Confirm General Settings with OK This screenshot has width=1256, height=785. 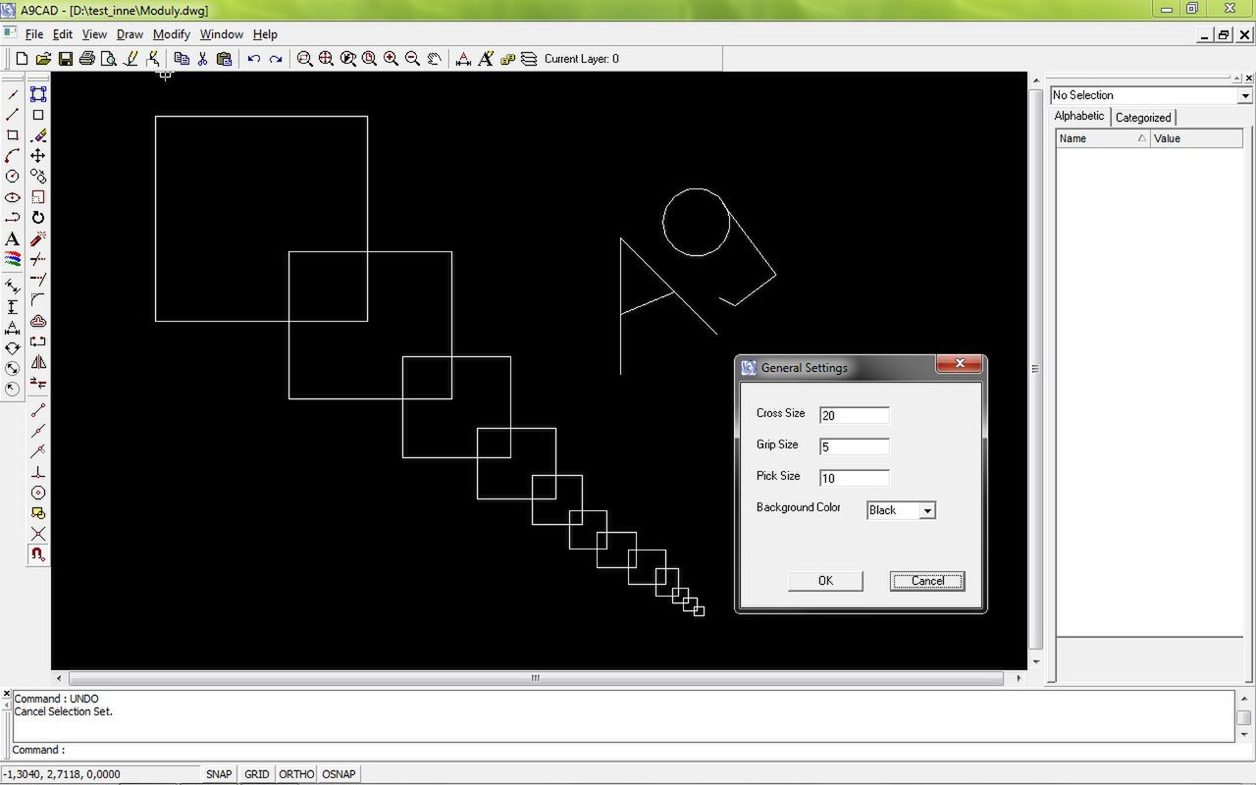tap(825, 581)
